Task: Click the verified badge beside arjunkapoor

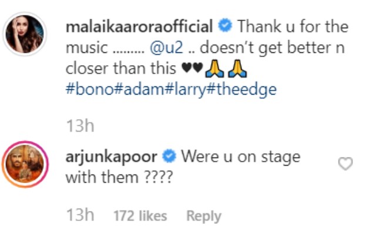Action: 169,157
